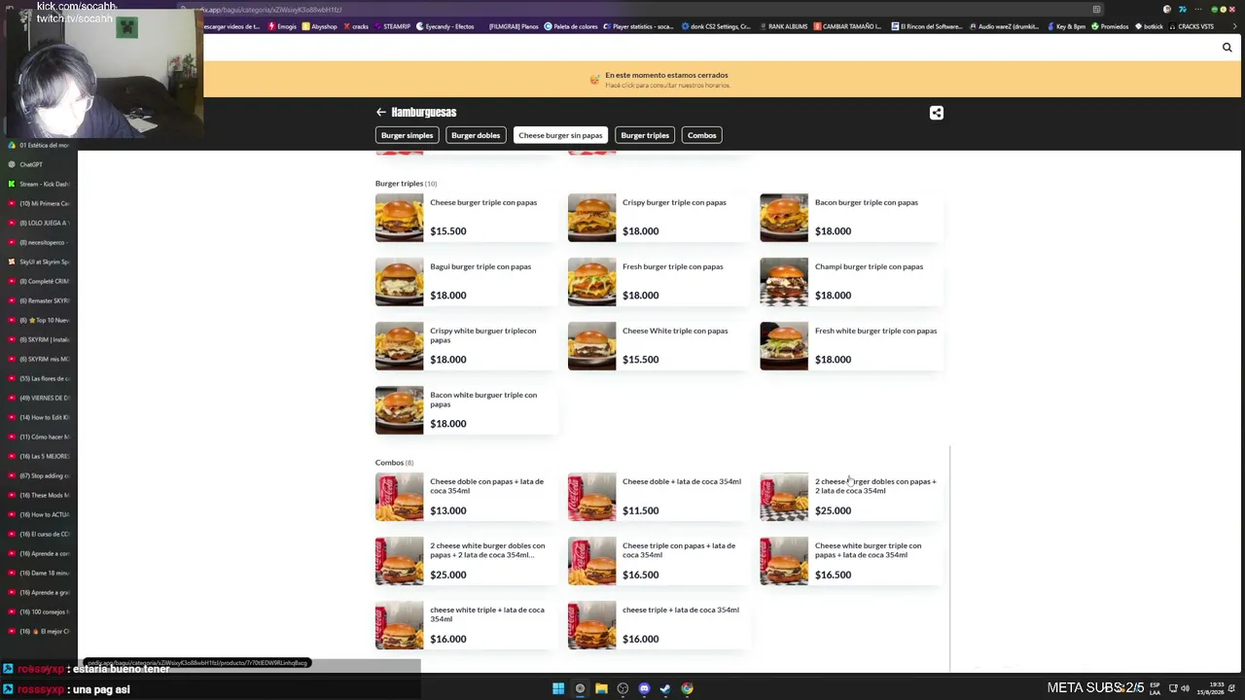Open combo cheese triple + lata de coca
The width and height of the screenshot is (1245, 700).
click(x=659, y=624)
